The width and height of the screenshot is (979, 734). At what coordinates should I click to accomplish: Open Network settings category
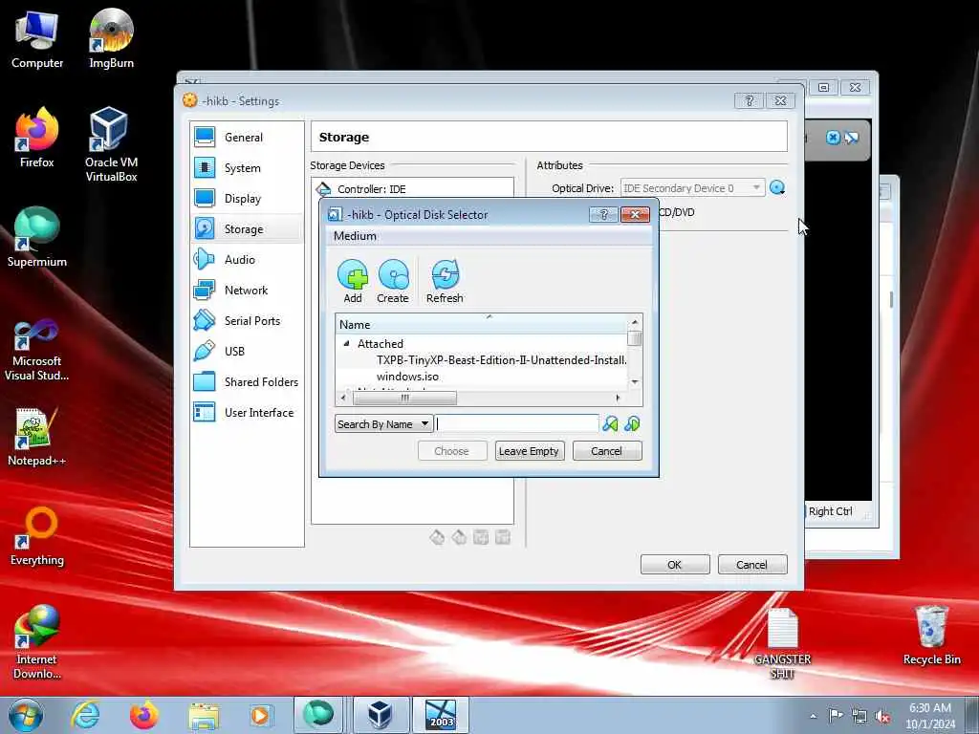tap(247, 291)
